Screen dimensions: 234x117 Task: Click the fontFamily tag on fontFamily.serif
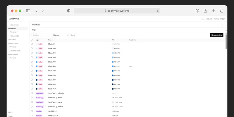[40, 107]
